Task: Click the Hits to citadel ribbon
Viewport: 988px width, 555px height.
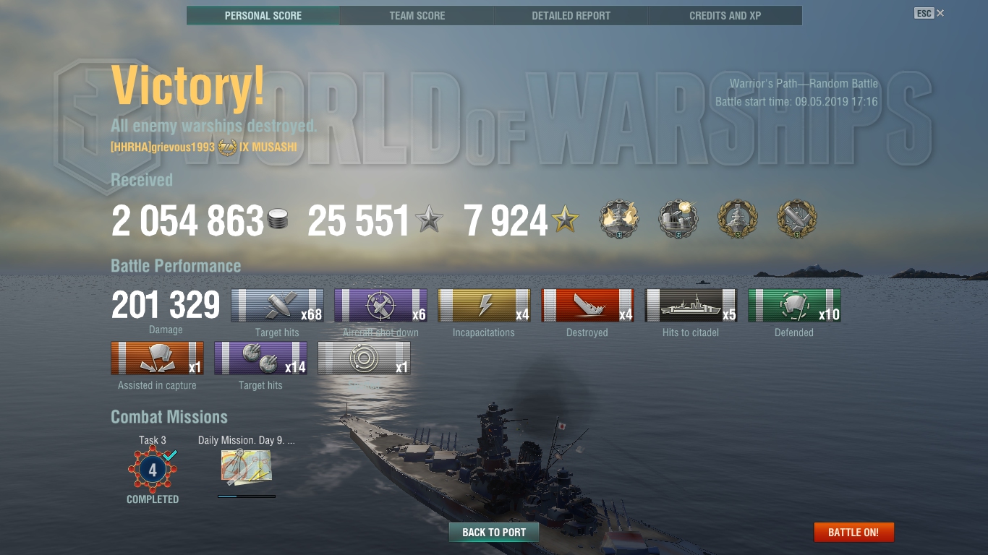Action: [691, 306]
